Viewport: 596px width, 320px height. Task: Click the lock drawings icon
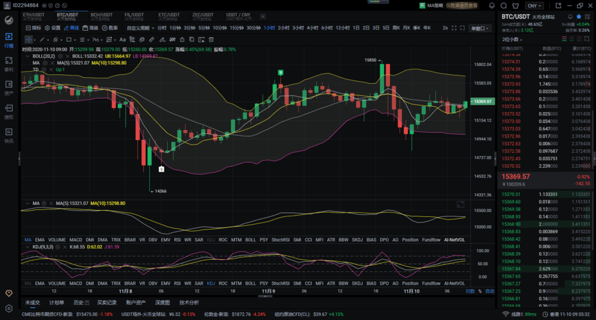[x=182, y=40]
